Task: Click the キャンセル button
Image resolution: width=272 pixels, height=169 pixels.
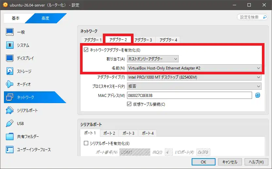Action: coord(230,162)
